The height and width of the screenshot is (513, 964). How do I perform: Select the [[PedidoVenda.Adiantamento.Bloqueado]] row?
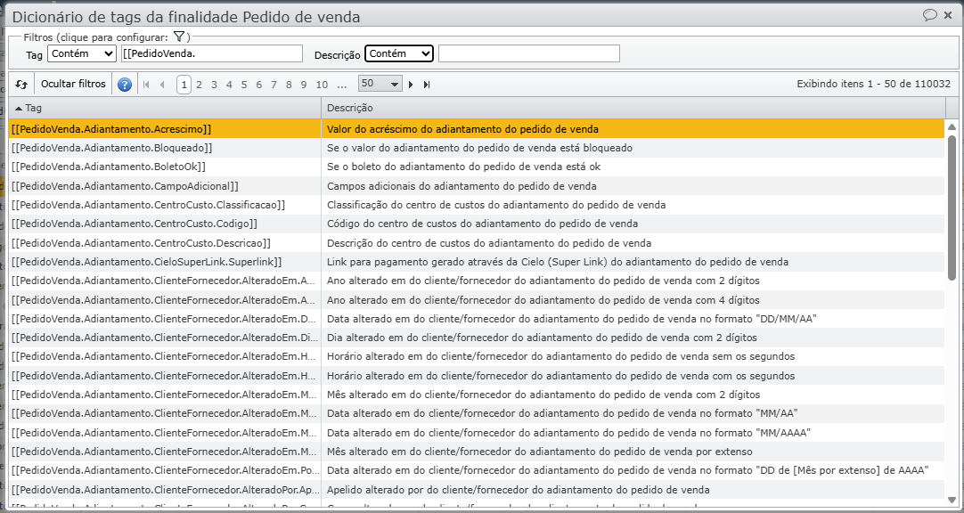(477, 148)
